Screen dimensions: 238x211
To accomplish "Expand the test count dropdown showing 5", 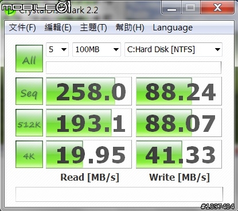I will click(x=57, y=49).
